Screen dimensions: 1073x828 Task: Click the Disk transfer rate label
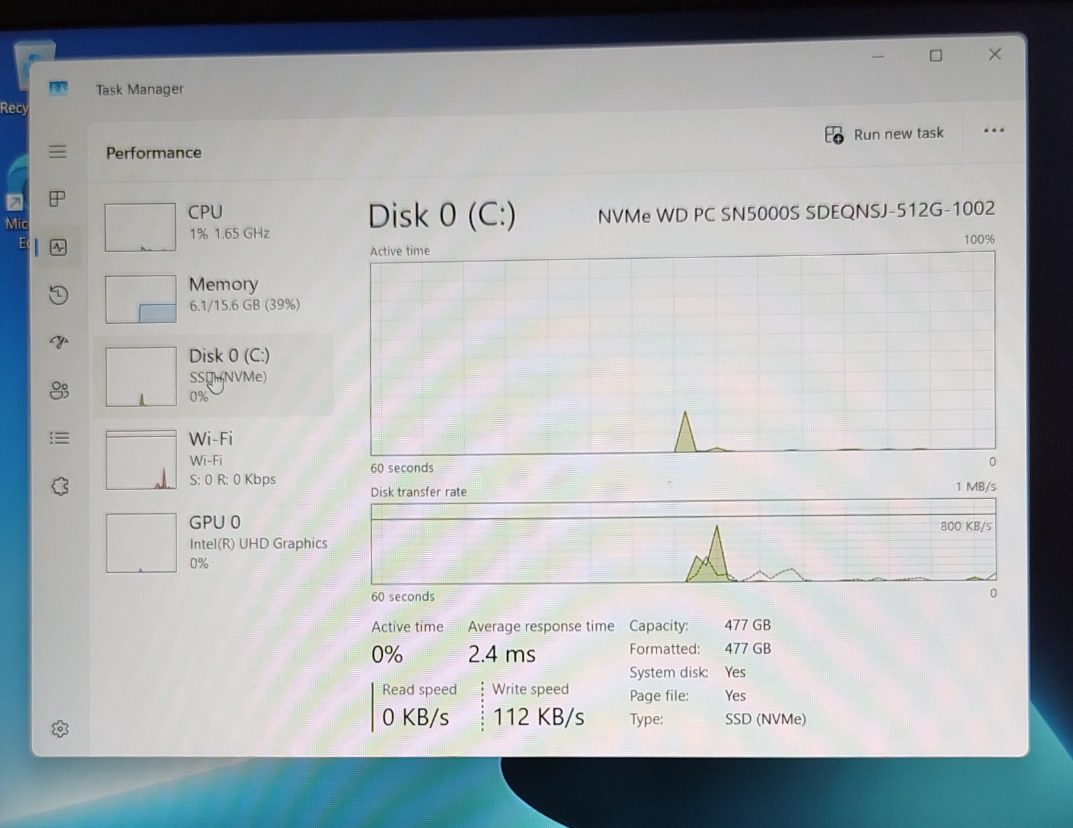[x=418, y=491]
